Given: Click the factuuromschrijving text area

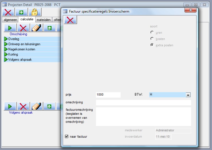Looking at the screenshot, I should 144,117.
